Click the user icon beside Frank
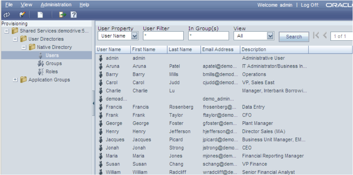 point(101,115)
